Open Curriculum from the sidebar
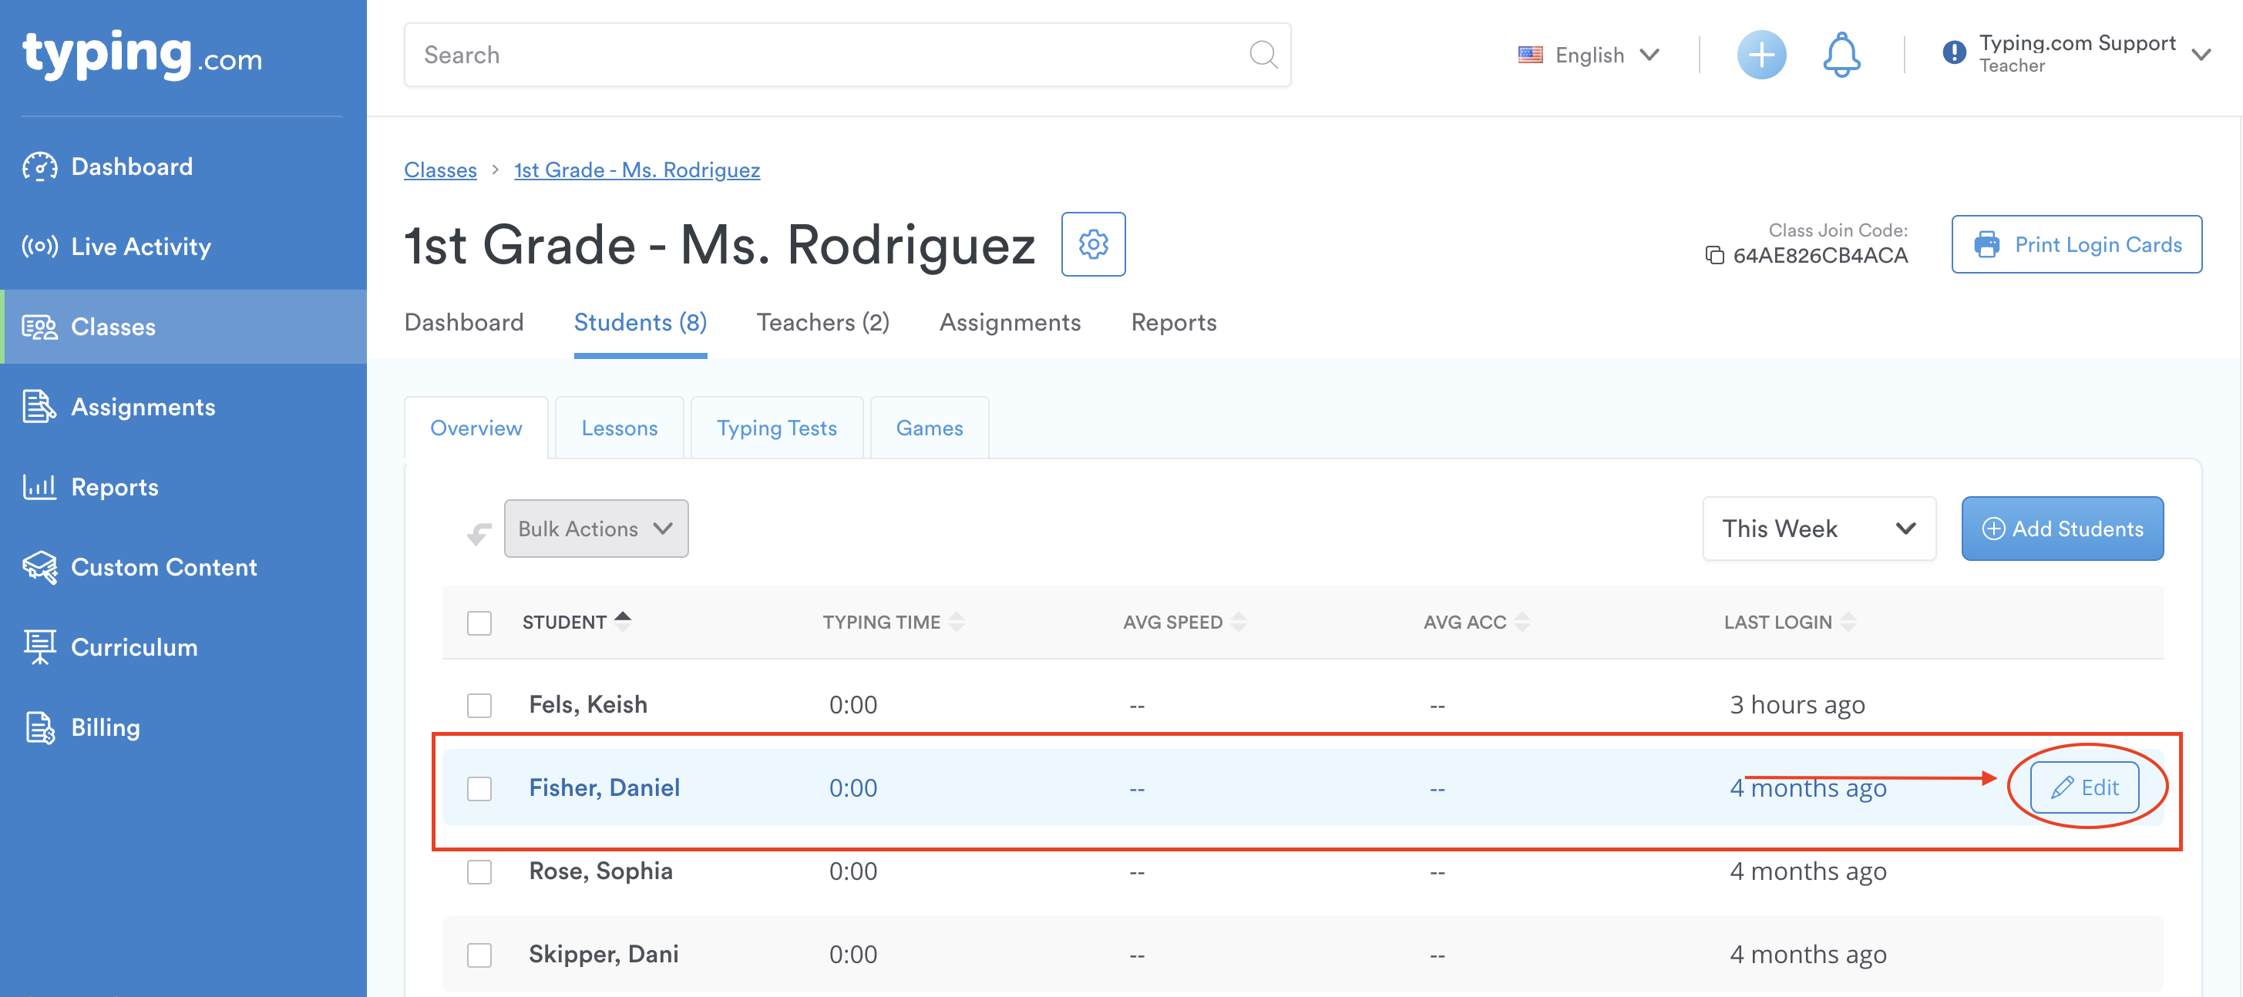Image resolution: width=2243 pixels, height=997 pixels. pos(133,647)
